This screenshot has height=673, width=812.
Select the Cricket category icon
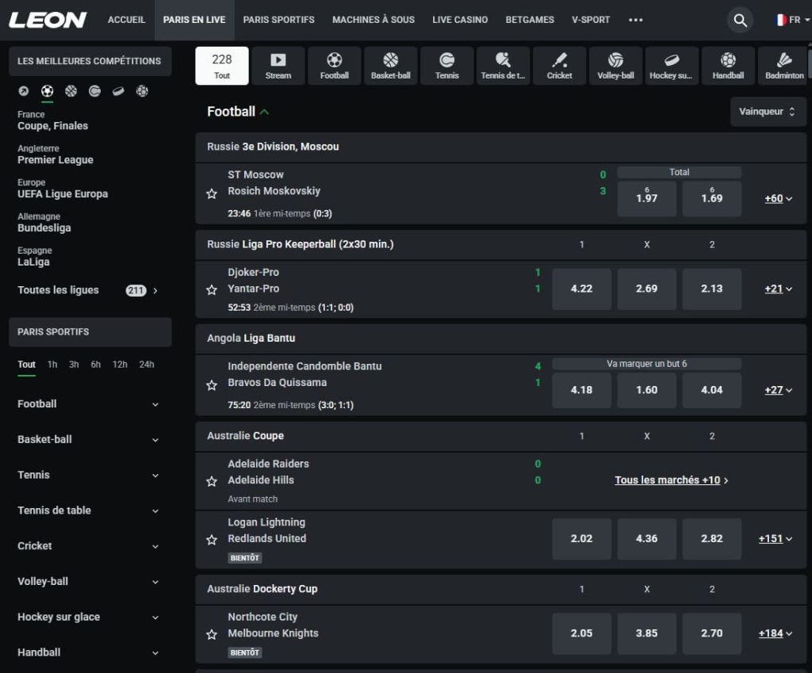click(x=559, y=66)
